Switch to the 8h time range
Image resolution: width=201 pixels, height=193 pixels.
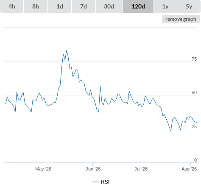click(x=36, y=6)
